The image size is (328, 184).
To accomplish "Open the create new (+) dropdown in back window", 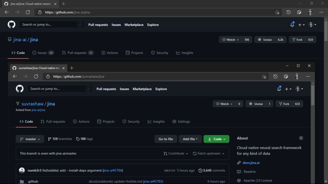I will pyautogui.click(x=302, y=25).
